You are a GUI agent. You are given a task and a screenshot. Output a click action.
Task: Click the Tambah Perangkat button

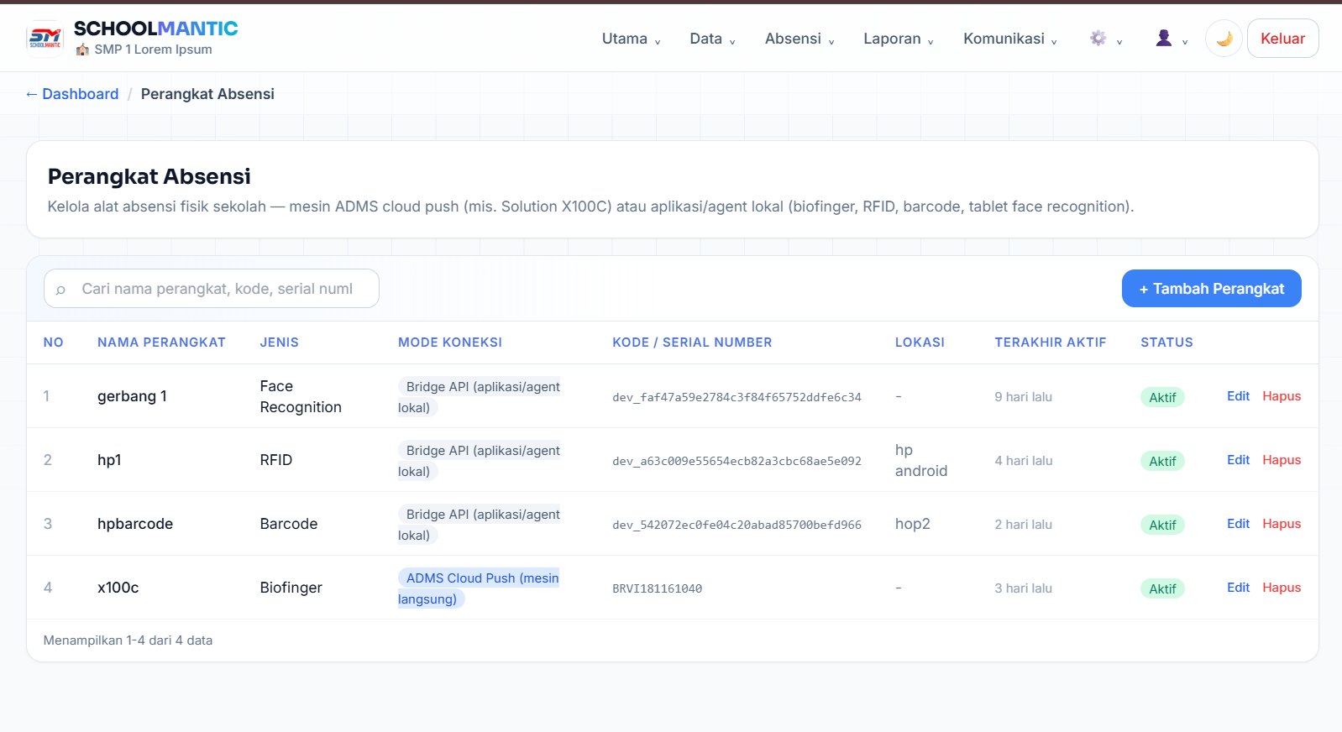pos(1211,289)
